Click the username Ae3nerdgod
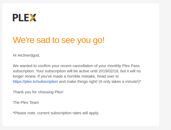Viewport: 171px width, 130px height. coord(28,55)
